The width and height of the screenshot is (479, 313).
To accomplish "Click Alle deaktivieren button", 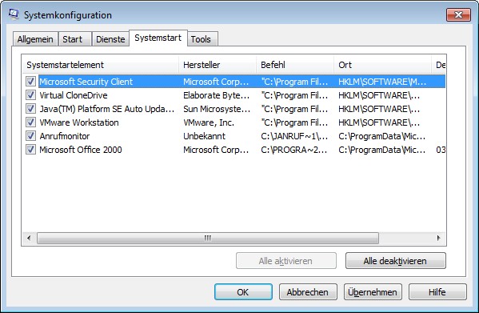I will [x=395, y=261].
